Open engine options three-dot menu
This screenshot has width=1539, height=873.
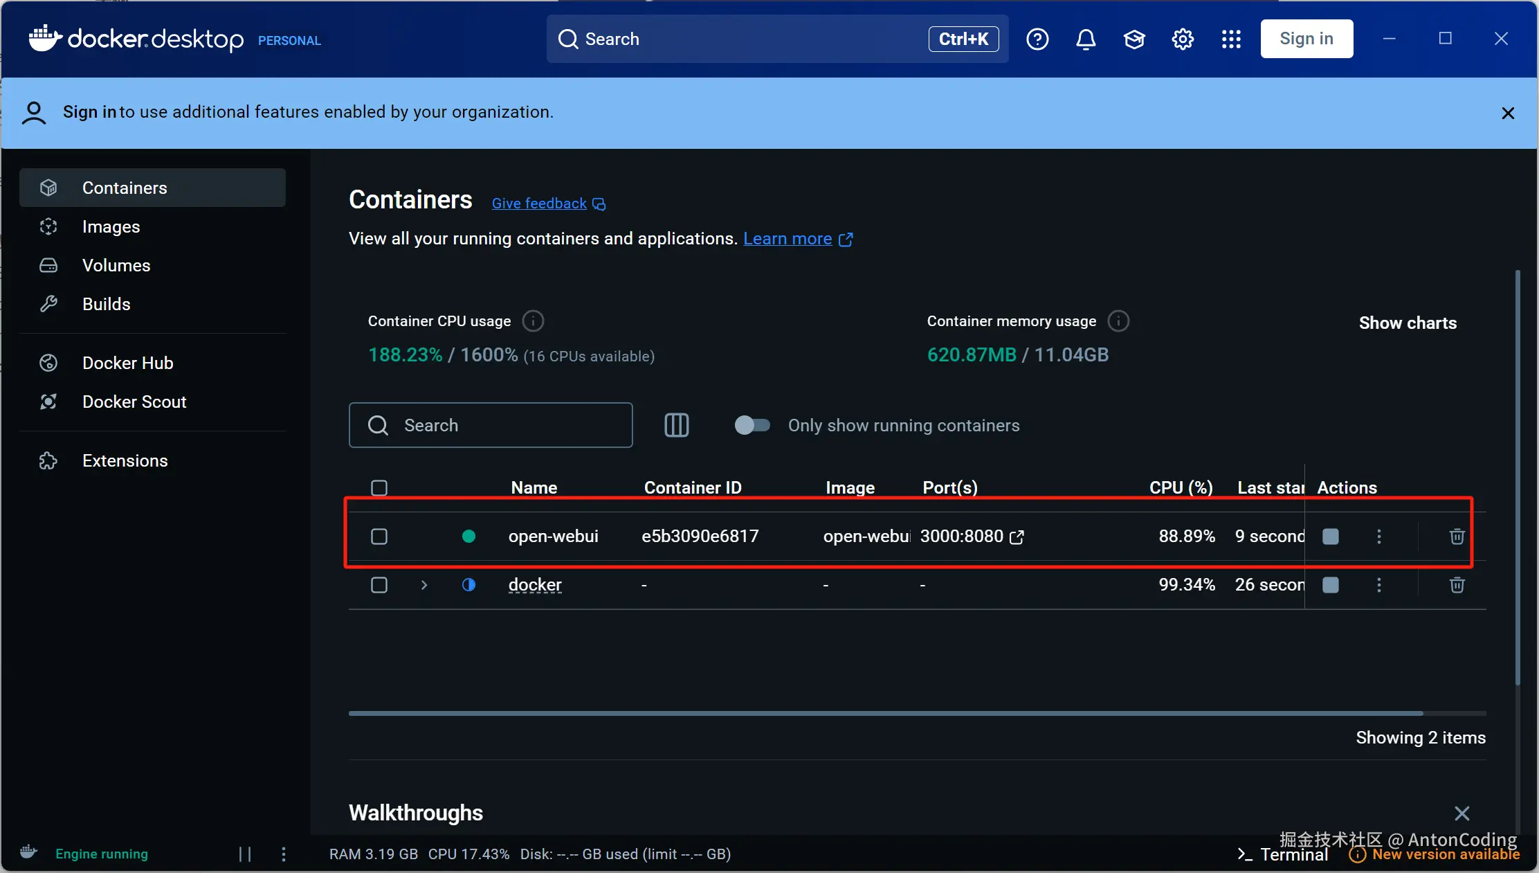pos(284,854)
